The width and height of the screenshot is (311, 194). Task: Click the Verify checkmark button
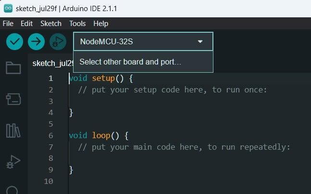pos(15,42)
